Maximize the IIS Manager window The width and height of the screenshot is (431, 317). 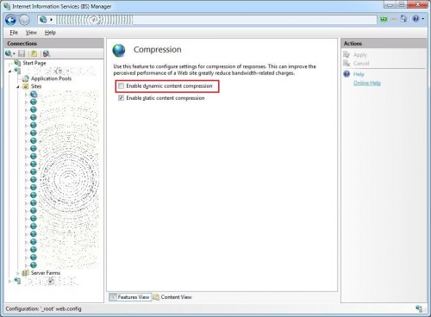click(x=402, y=4)
